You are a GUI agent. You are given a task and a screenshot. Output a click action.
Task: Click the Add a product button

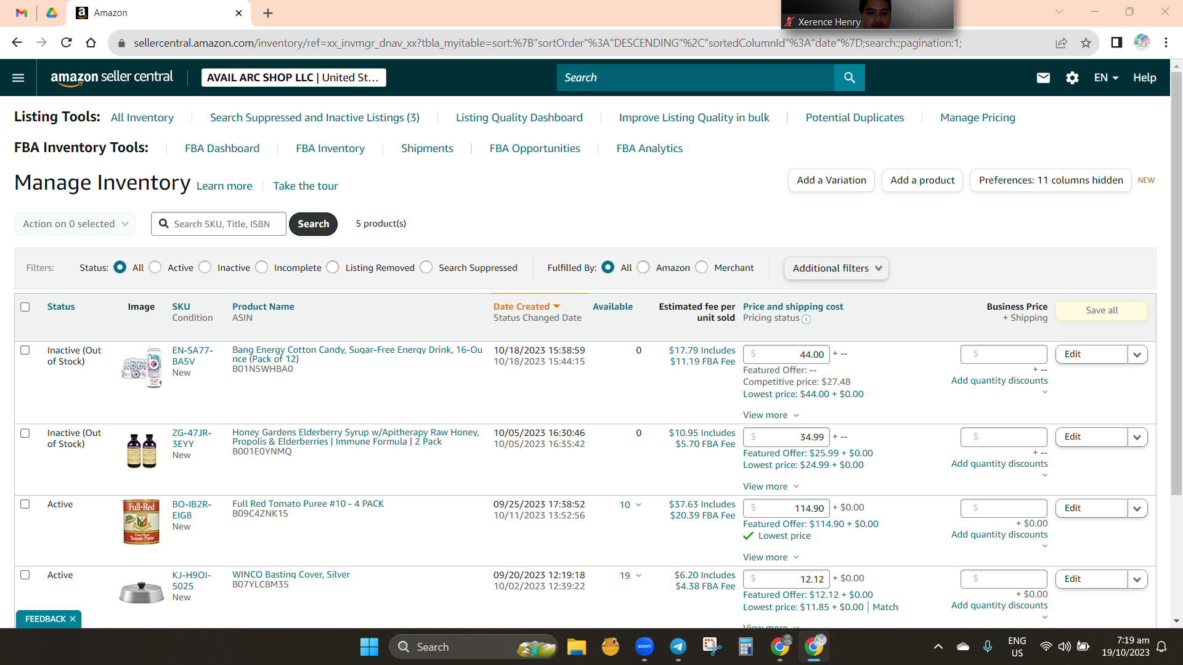click(922, 180)
